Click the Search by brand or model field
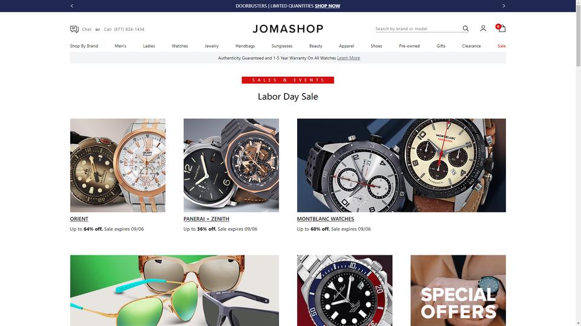This screenshot has width=581, height=326. pyautogui.click(x=418, y=29)
